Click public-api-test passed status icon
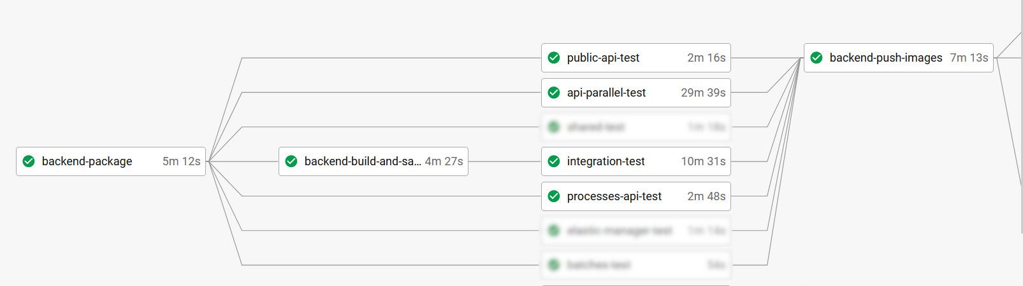 [554, 58]
